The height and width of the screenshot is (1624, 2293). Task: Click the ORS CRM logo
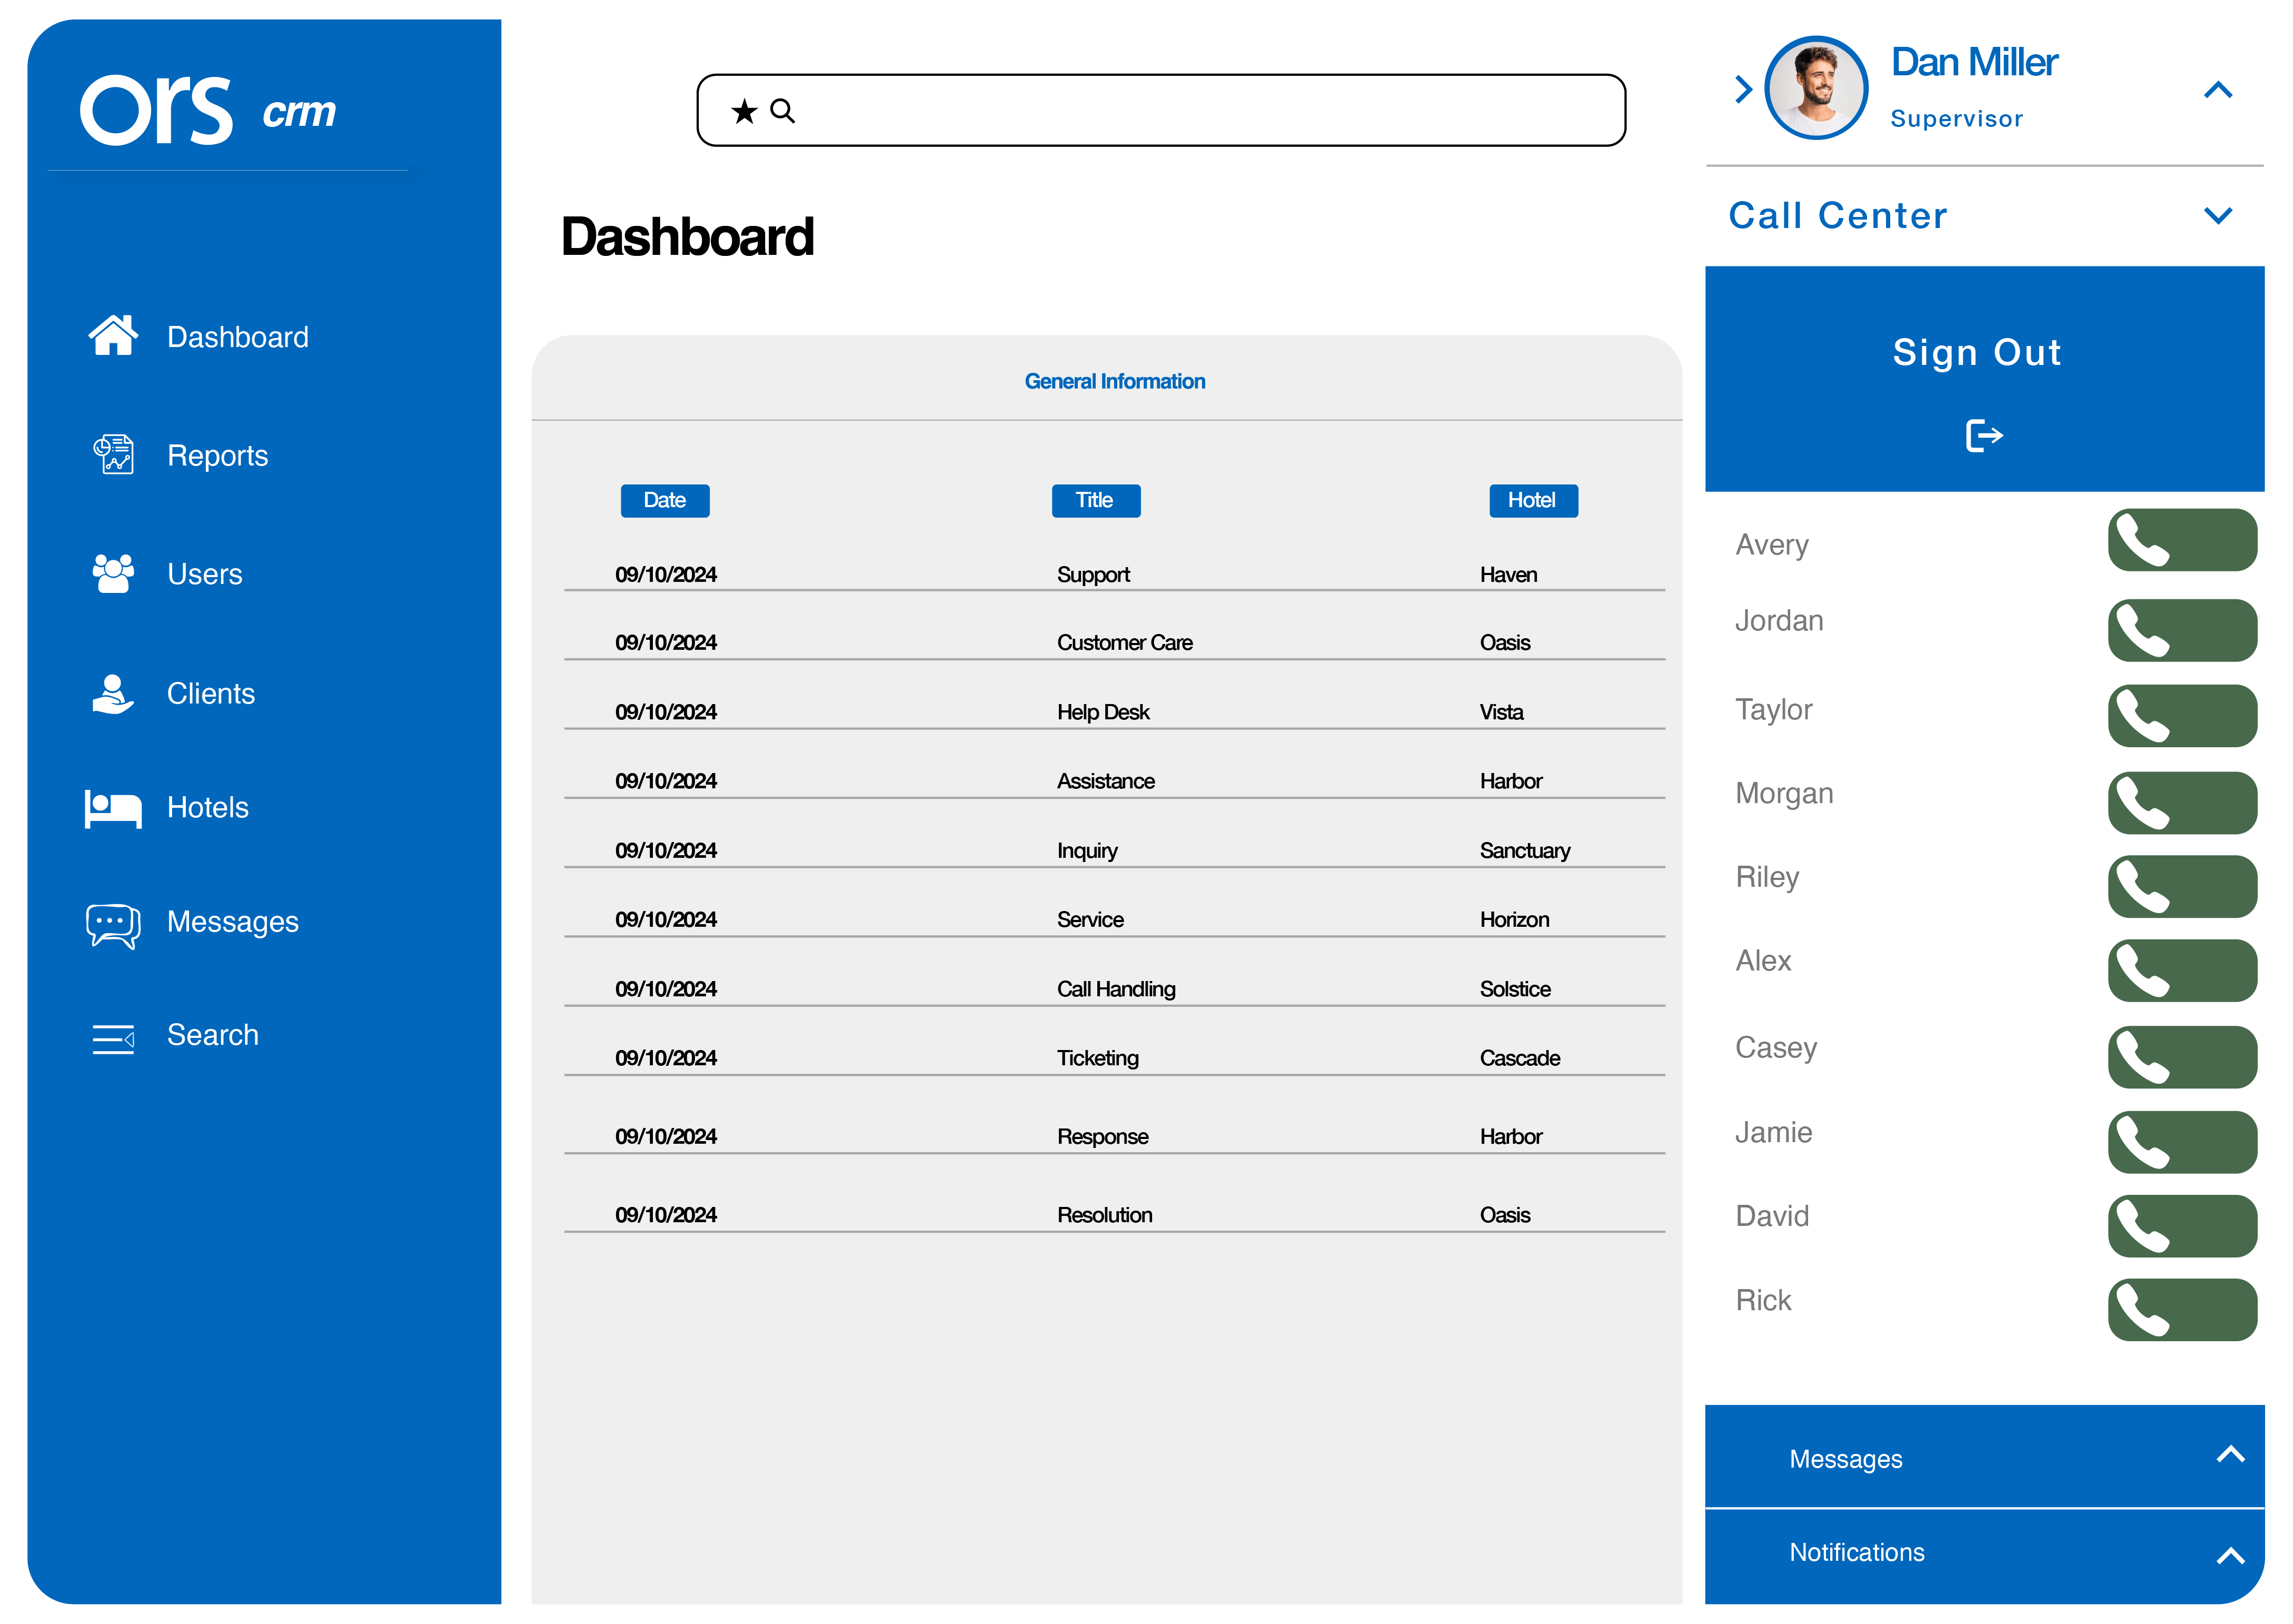(x=208, y=110)
